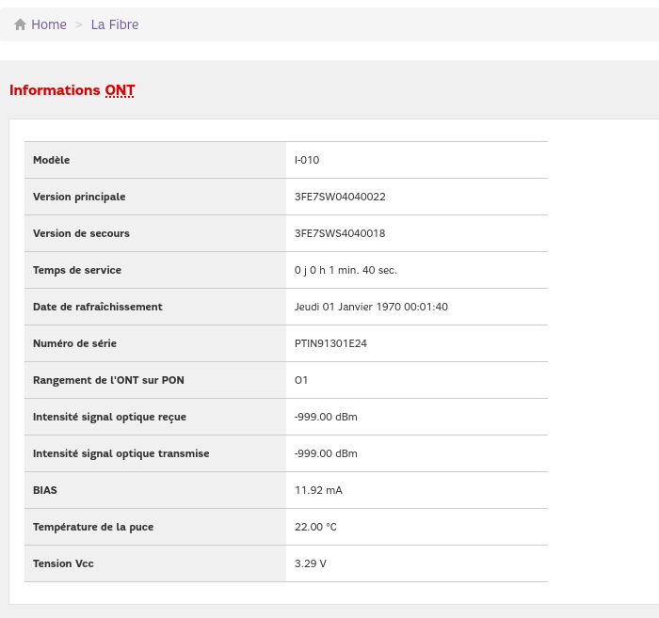
Task: Click Température de la puce value
Action: click(x=315, y=527)
